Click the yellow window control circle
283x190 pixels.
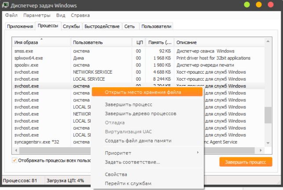pos(259,5)
